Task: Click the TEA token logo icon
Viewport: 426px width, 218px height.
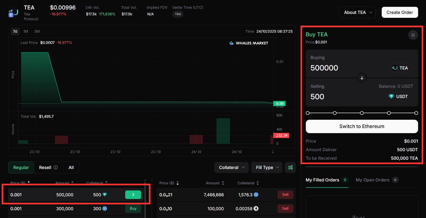Action: coord(13,13)
